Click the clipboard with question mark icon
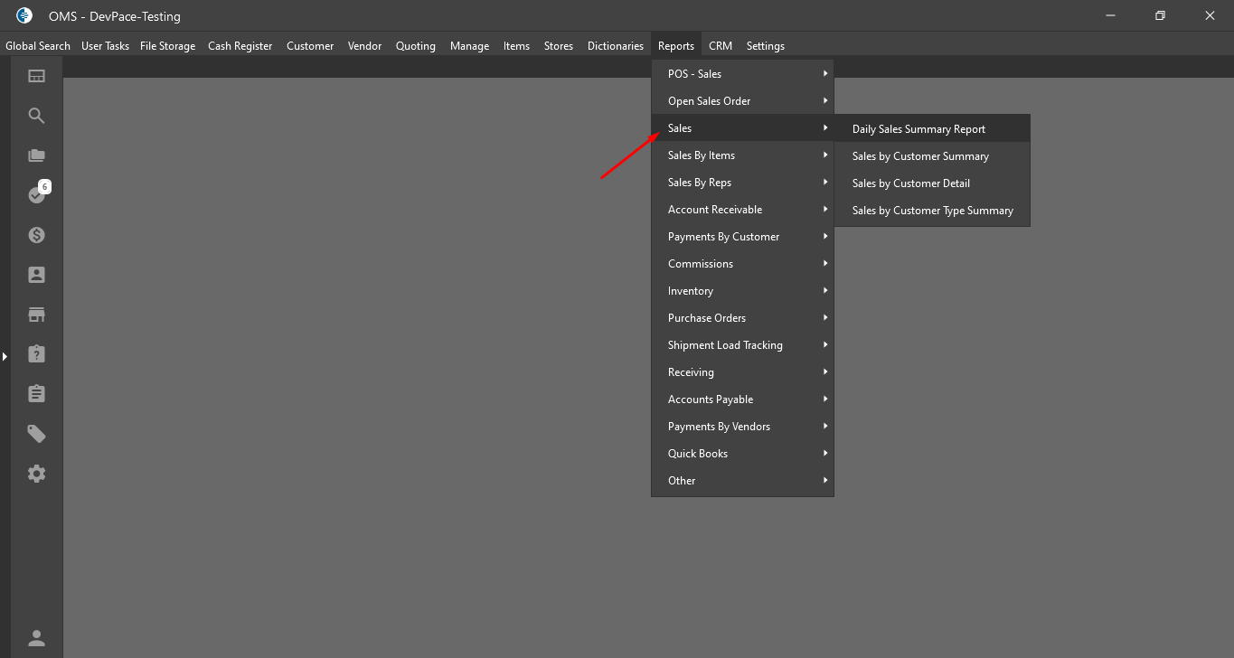The width and height of the screenshot is (1234, 658). (36, 354)
